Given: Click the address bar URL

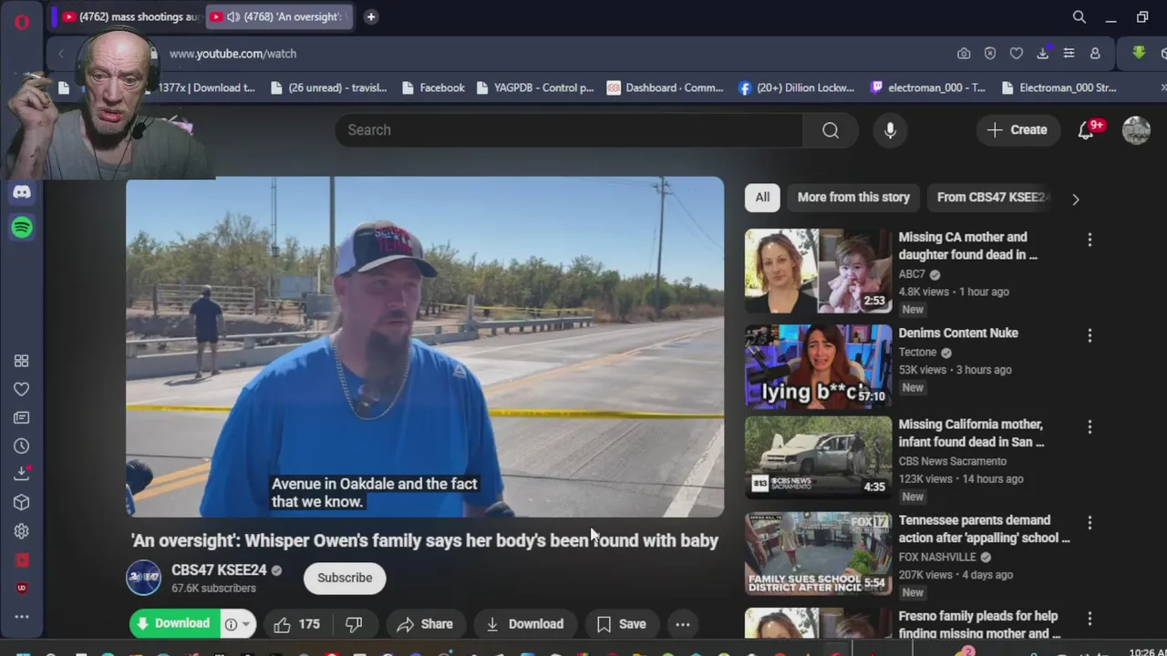Looking at the screenshot, I should [x=232, y=54].
